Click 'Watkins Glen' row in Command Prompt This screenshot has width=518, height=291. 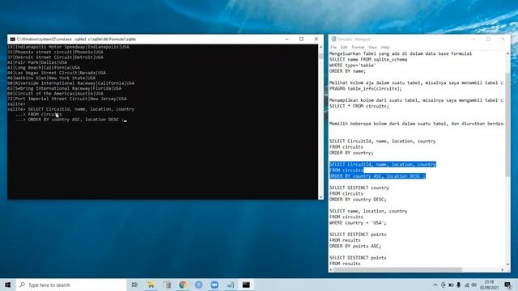point(52,78)
